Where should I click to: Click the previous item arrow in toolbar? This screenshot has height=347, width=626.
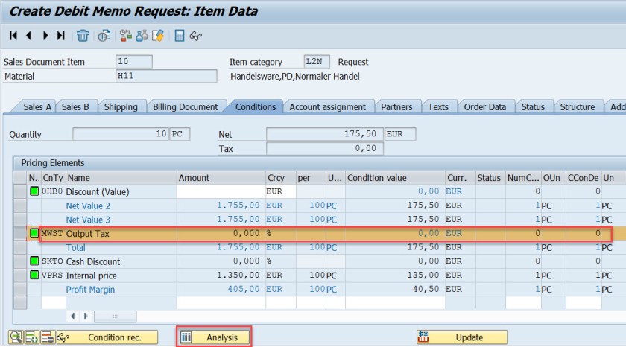click(x=29, y=35)
